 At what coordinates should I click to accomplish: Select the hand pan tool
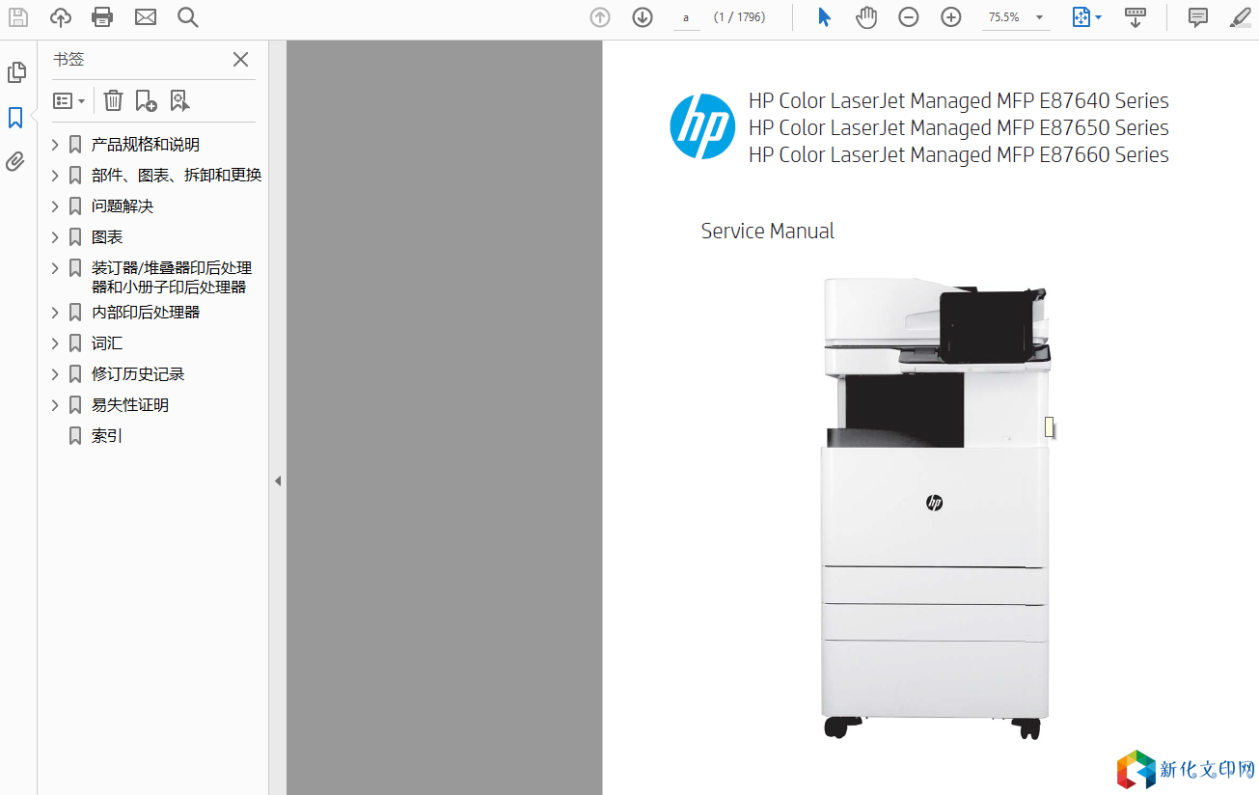point(865,17)
